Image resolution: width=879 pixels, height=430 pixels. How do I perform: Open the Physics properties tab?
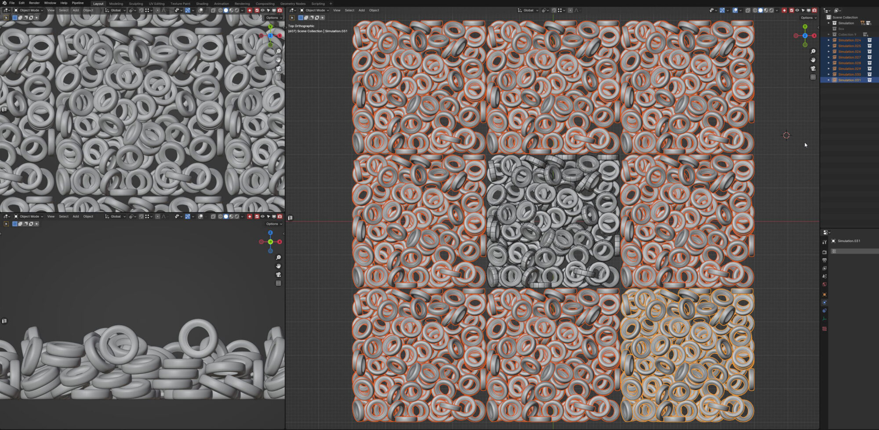point(825,303)
